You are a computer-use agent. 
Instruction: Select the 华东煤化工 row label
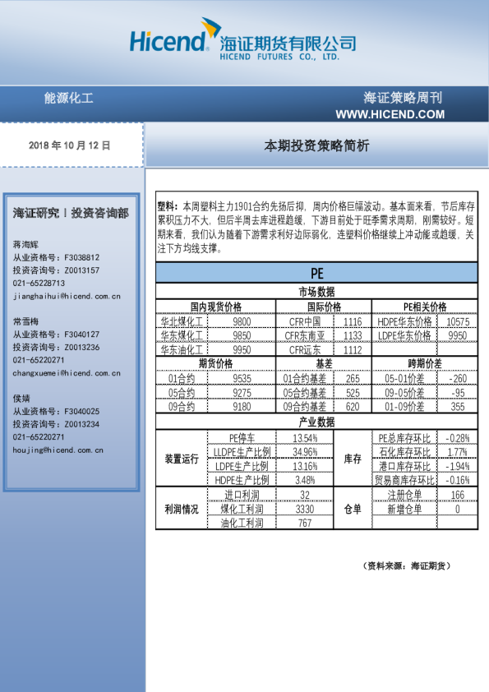click(182, 336)
